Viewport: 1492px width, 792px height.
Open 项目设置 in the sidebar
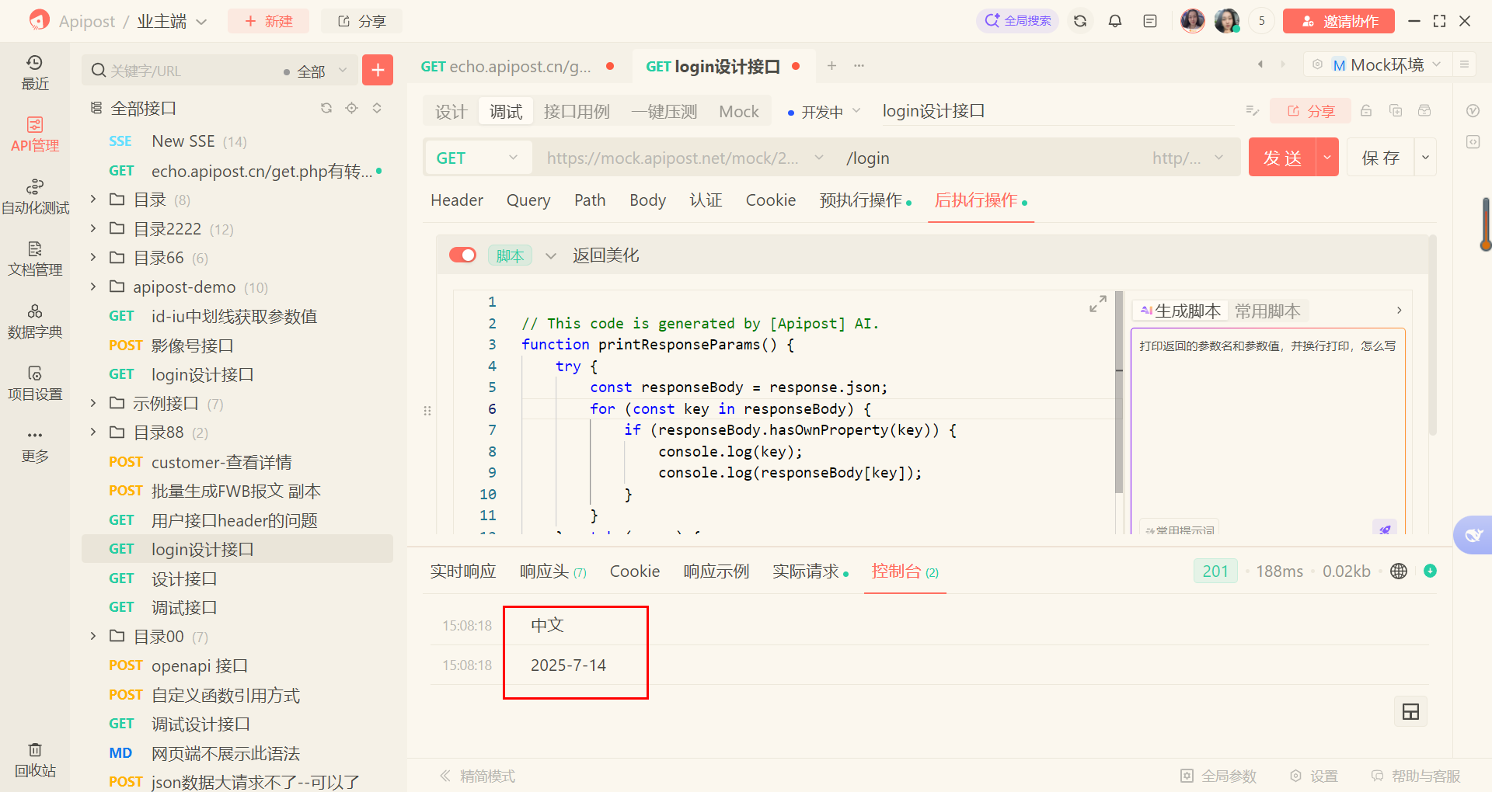[x=35, y=383]
